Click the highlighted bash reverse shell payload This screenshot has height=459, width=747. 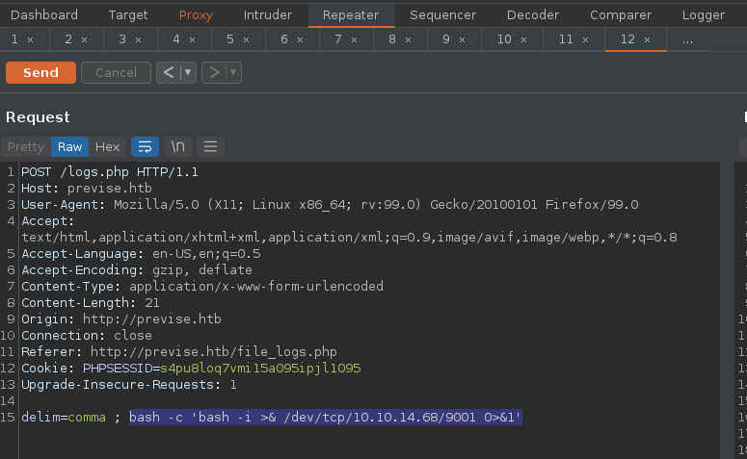[x=326, y=418]
